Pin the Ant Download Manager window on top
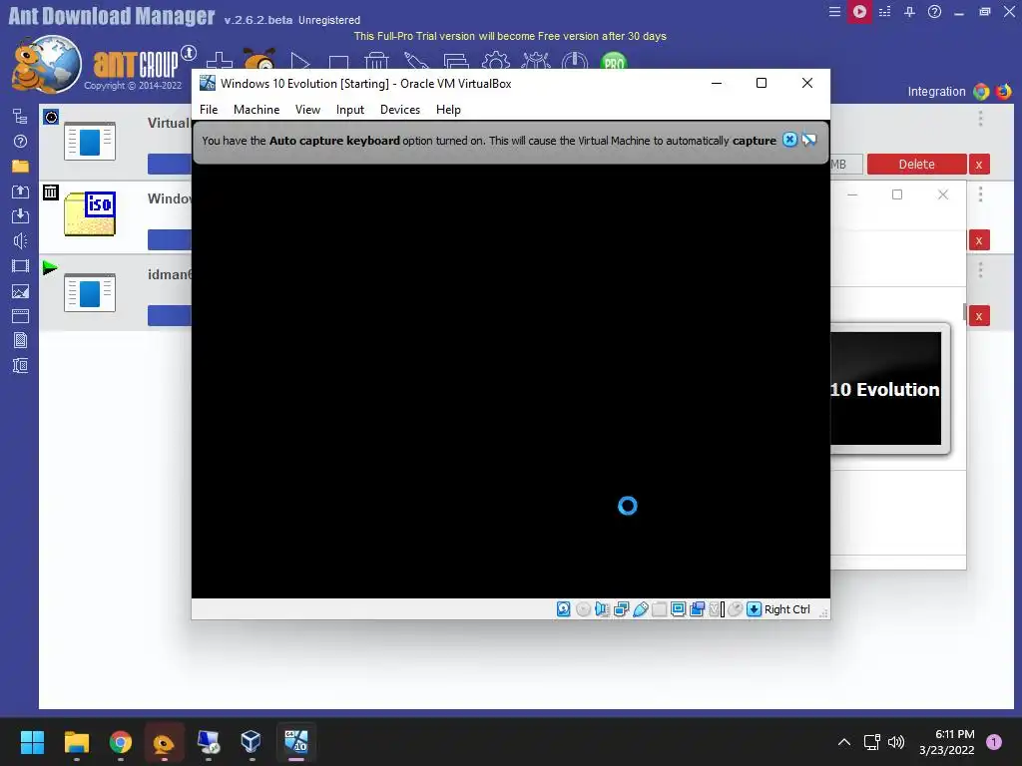 coord(909,12)
